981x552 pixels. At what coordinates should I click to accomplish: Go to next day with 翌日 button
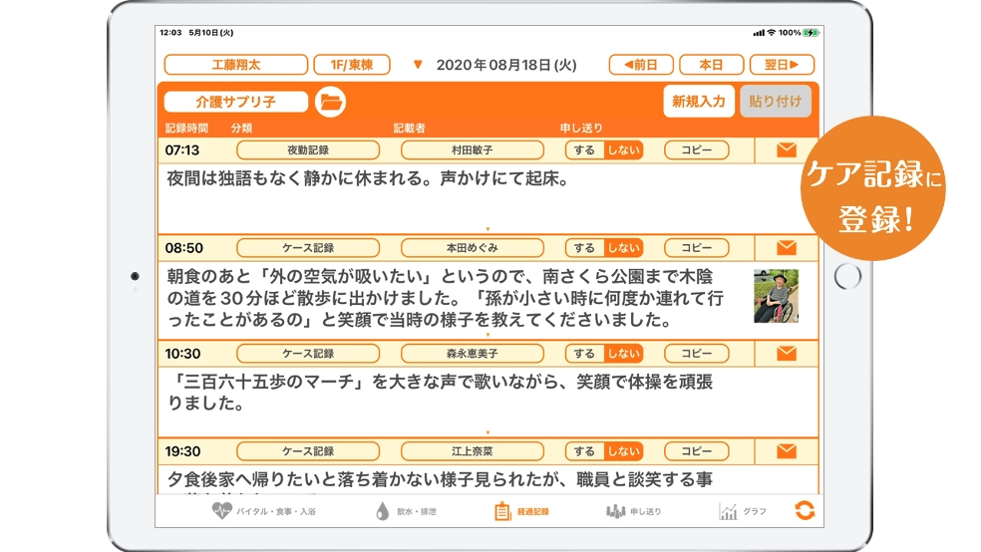click(782, 65)
